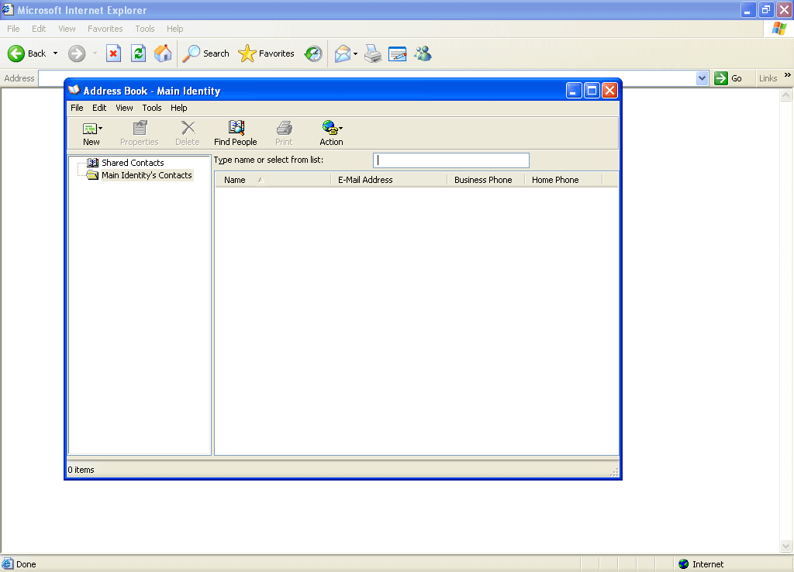Viewport: 794px width, 572px height.
Task: Click the Go button beside the address bar
Action: (728, 78)
